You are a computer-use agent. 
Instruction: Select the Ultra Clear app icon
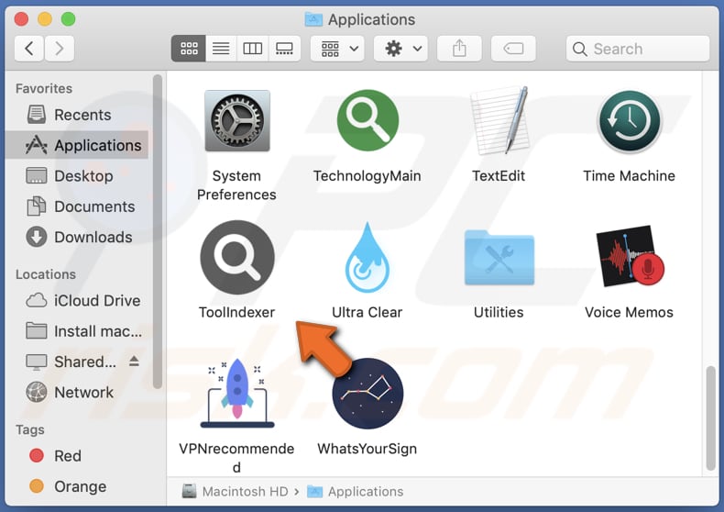367,258
